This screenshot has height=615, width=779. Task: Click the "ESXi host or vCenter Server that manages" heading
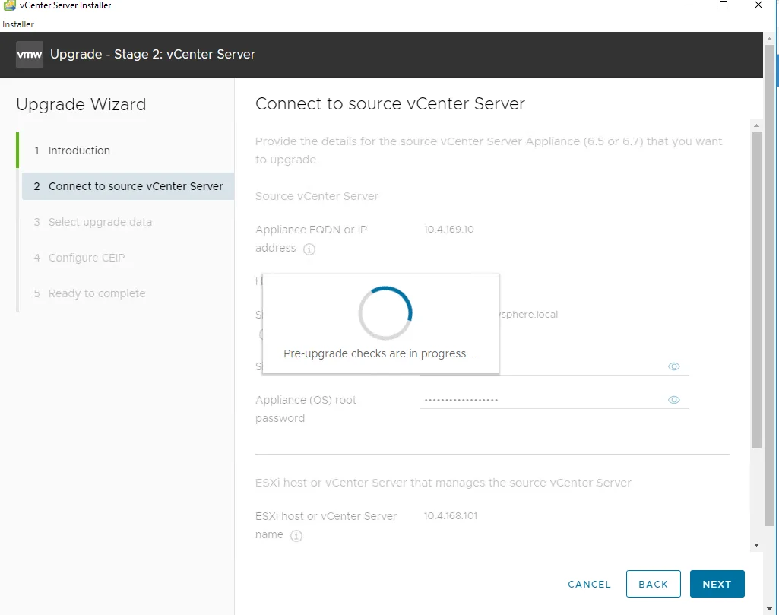click(x=443, y=483)
